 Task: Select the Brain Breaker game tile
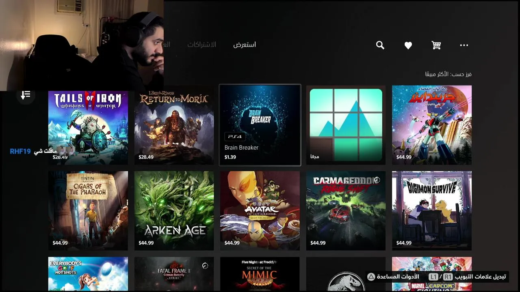(260, 125)
